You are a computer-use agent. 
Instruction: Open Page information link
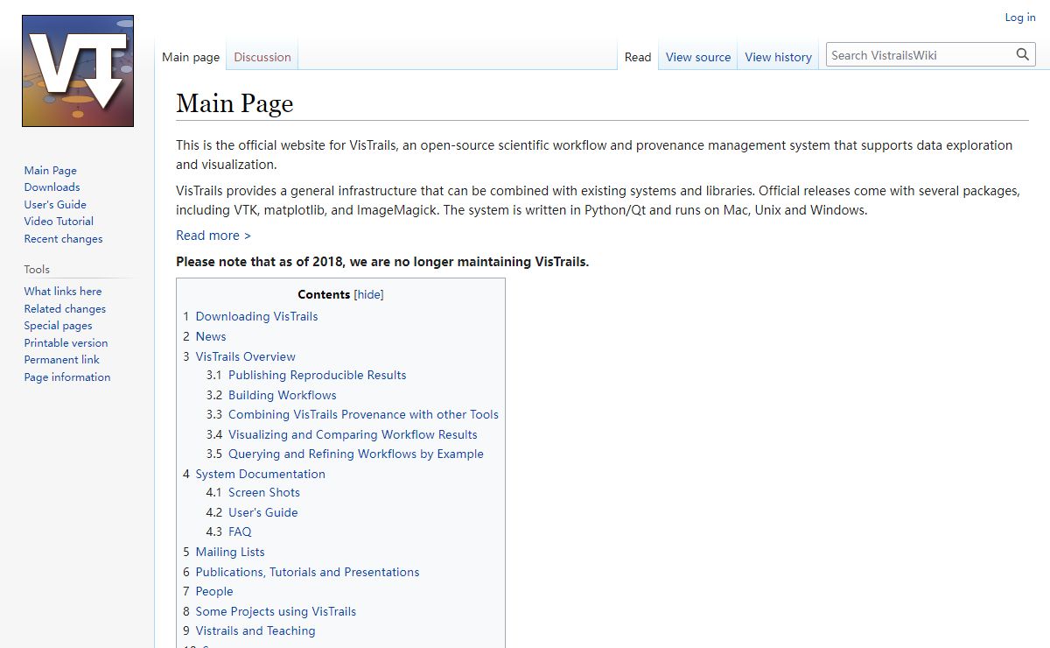click(67, 377)
